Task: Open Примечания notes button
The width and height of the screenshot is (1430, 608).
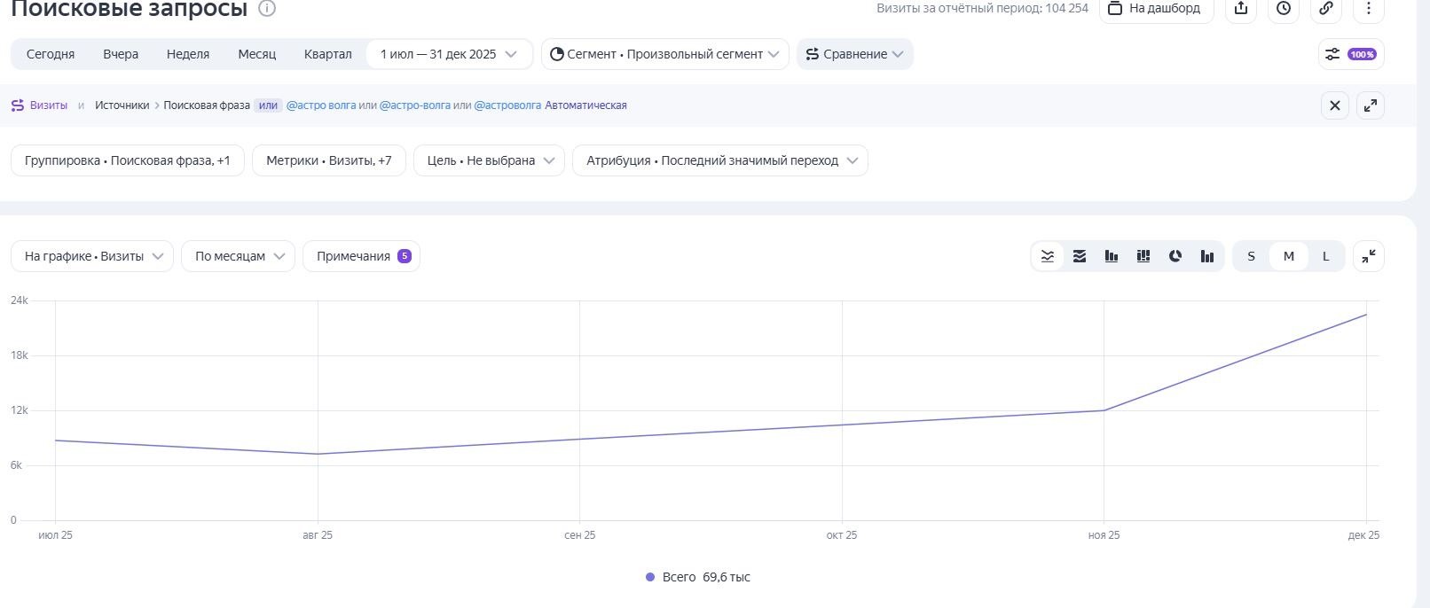Action: [x=361, y=256]
